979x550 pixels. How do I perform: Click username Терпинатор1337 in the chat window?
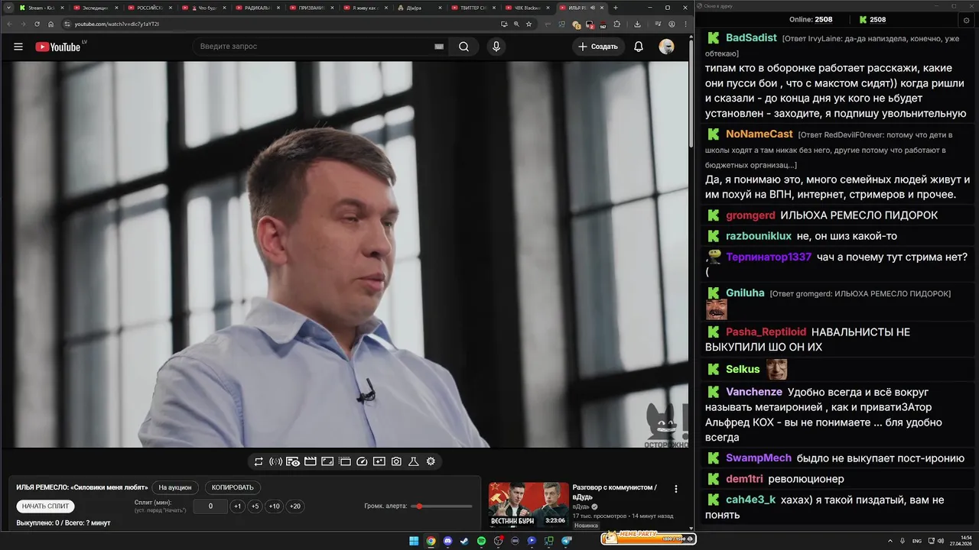point(769,257)
